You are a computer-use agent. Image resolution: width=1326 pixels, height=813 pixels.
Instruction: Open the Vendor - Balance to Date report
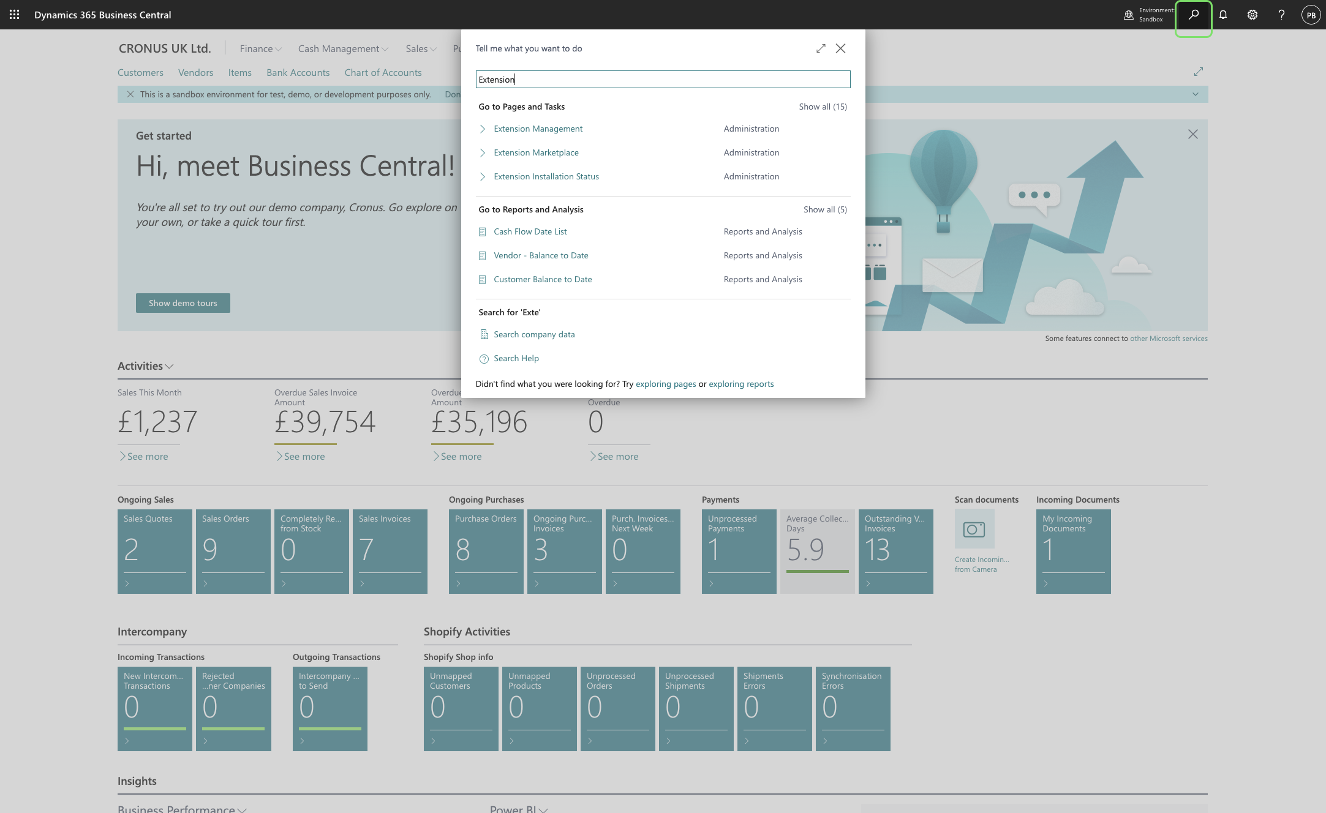(541, 255)
